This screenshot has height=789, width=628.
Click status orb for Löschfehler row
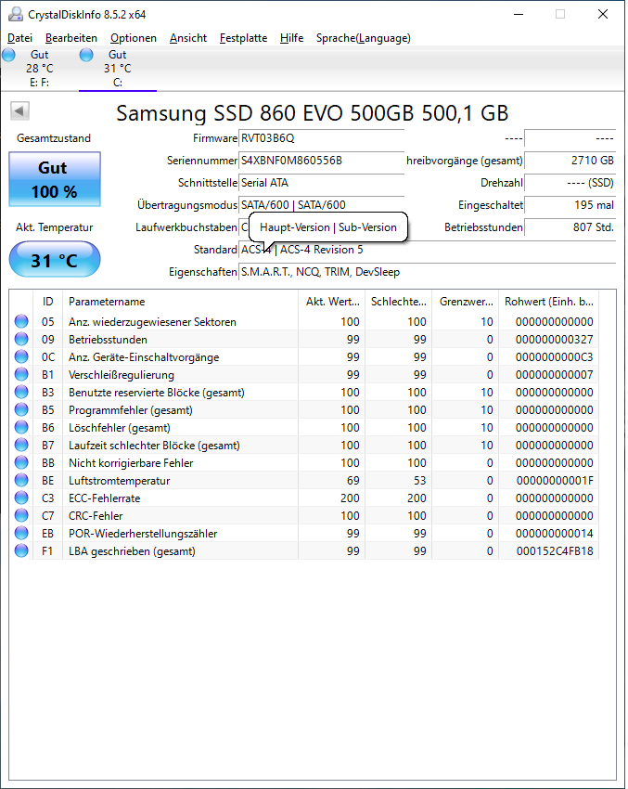pyautogui.click(x=21, y=427)
